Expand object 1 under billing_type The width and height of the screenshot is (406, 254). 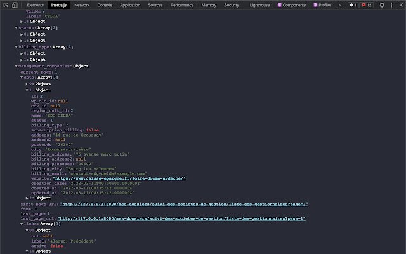point(22,60)
